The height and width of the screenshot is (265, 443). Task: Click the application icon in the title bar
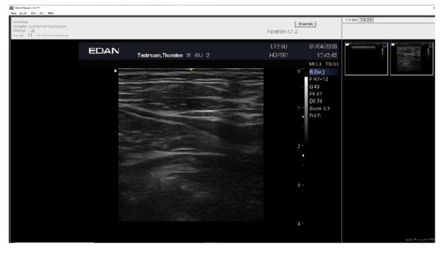[x=11, y=8]
